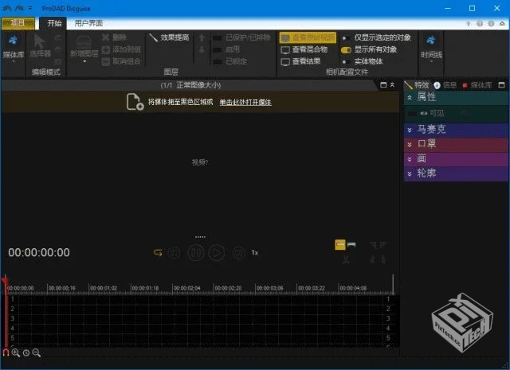
Task: Toggle the 已锁定 locked layer switch
Action: (x=218, y=61)
